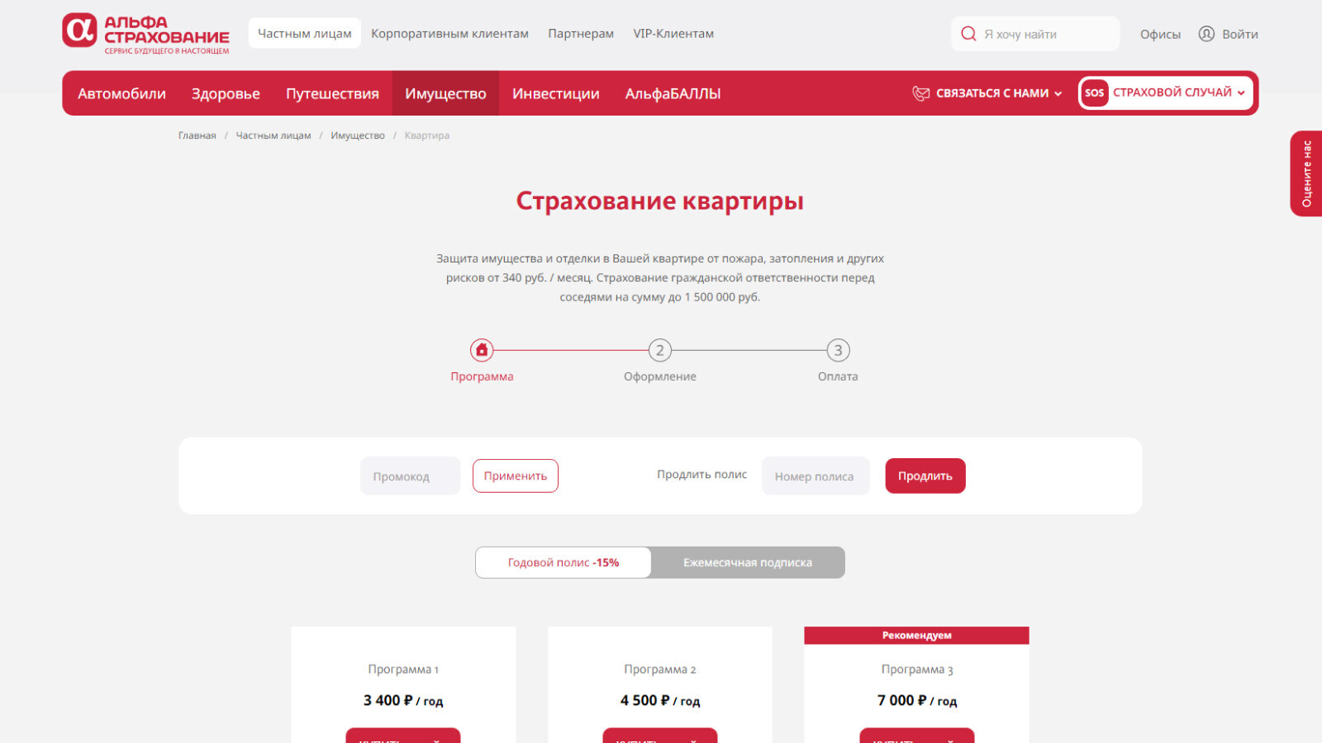1322x743 pixels.
Task: Go to Главная breadcrumb
Action: [197, 135]
